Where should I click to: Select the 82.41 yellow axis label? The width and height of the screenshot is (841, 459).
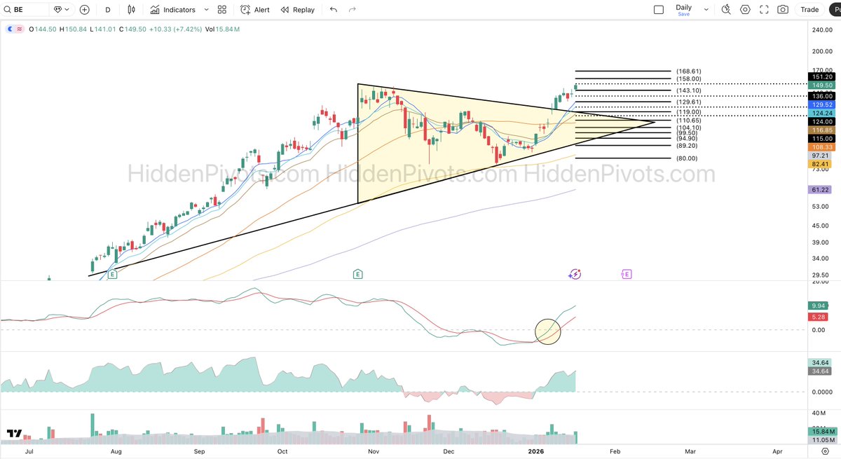coord(821,163)
